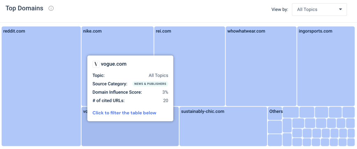The width and height of the screenshot is (357, 149).
Task: Click the News & Publishers category badge
Action: [x=150, y=84]
